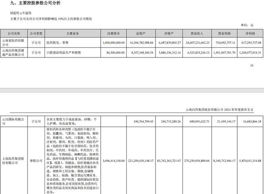Screen dimensions: 264x194
Task: Click the 注册资本 column header
Action: (113, 34)
